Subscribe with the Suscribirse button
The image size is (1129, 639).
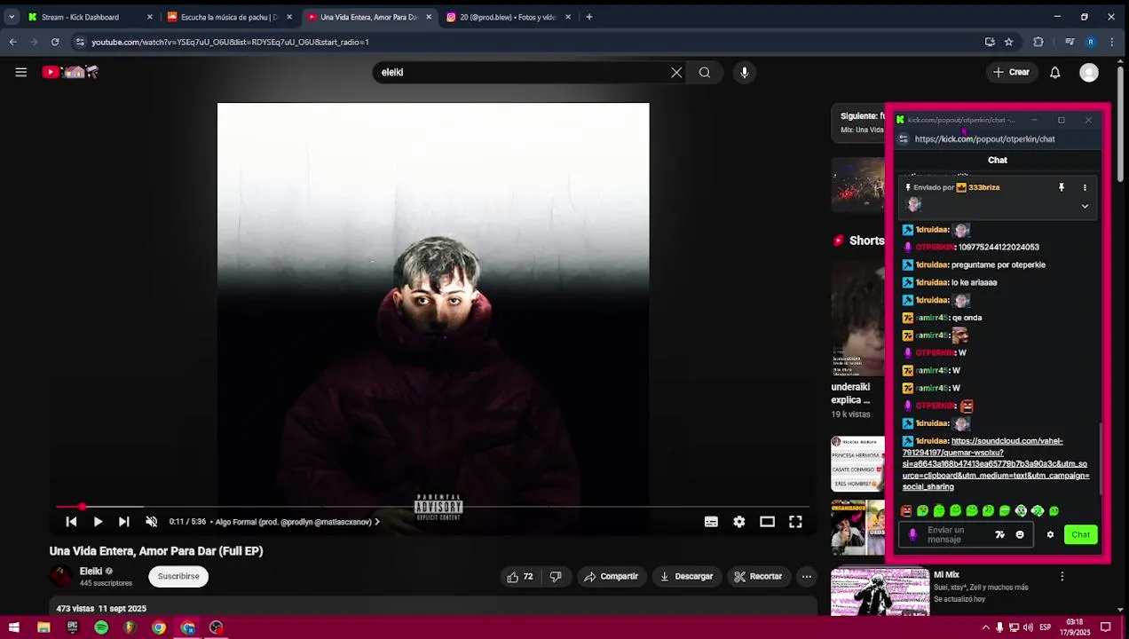tap(178, 576)
